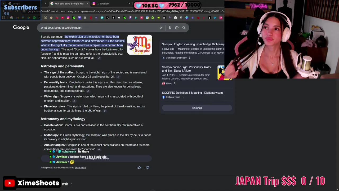Open Cambridge Dictionary Scorpio meaning result

[193, 44]
